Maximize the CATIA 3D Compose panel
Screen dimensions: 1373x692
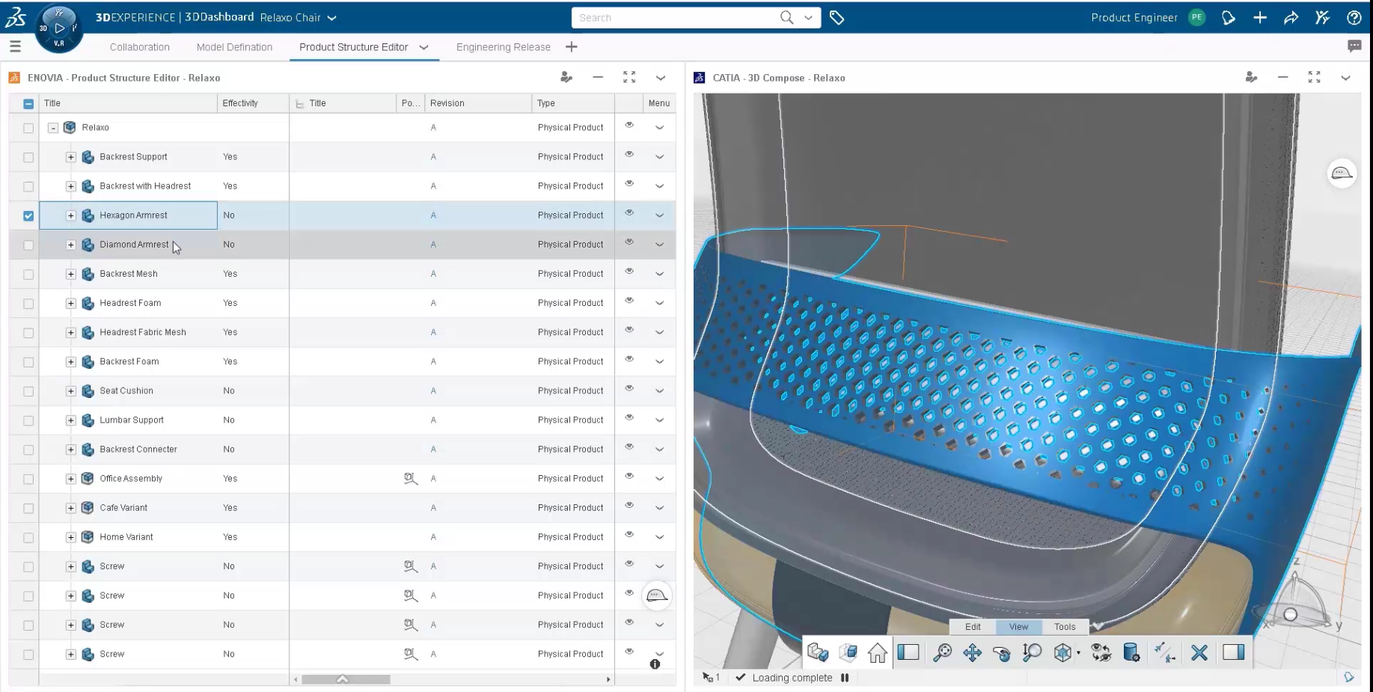tap(1314, 77)
